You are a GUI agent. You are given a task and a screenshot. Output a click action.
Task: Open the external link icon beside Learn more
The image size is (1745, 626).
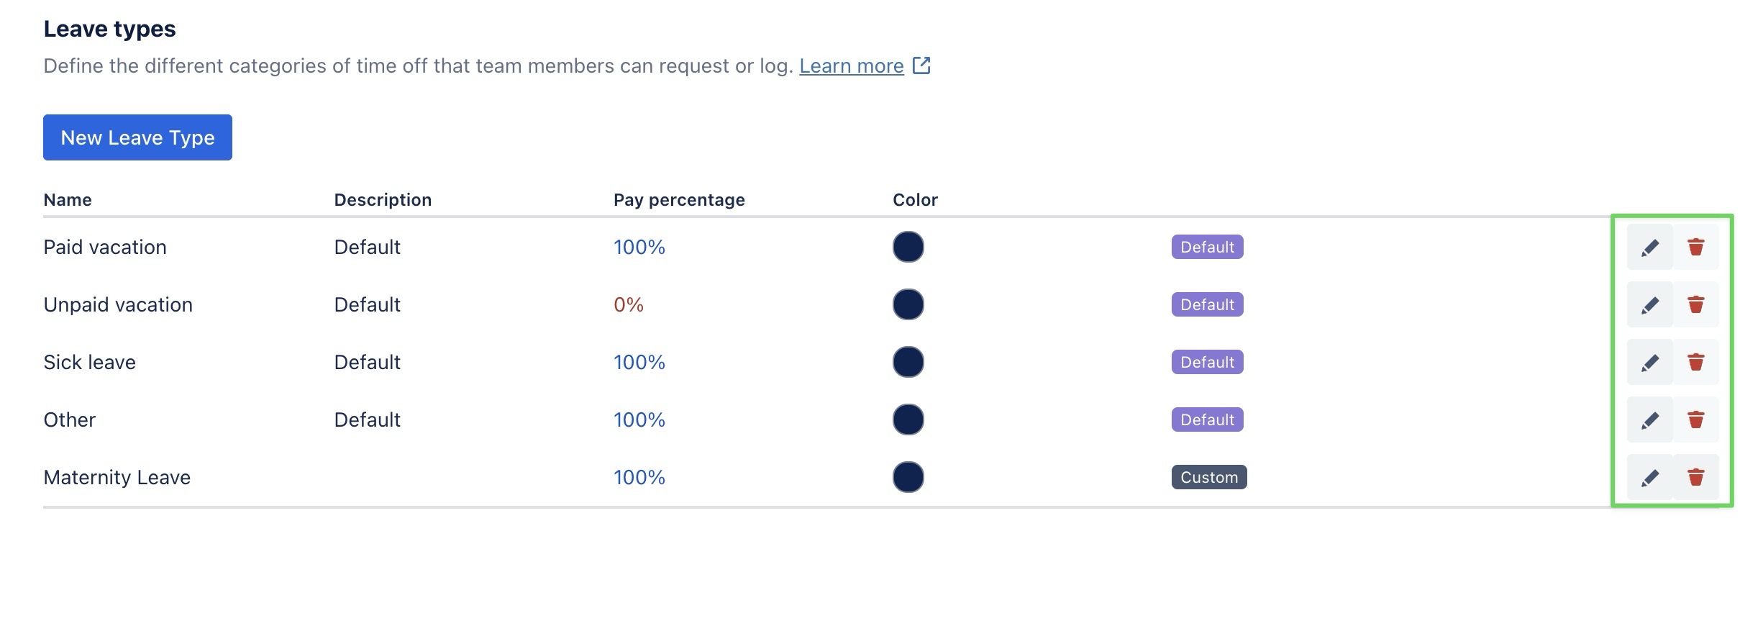[x=921, y=65]
